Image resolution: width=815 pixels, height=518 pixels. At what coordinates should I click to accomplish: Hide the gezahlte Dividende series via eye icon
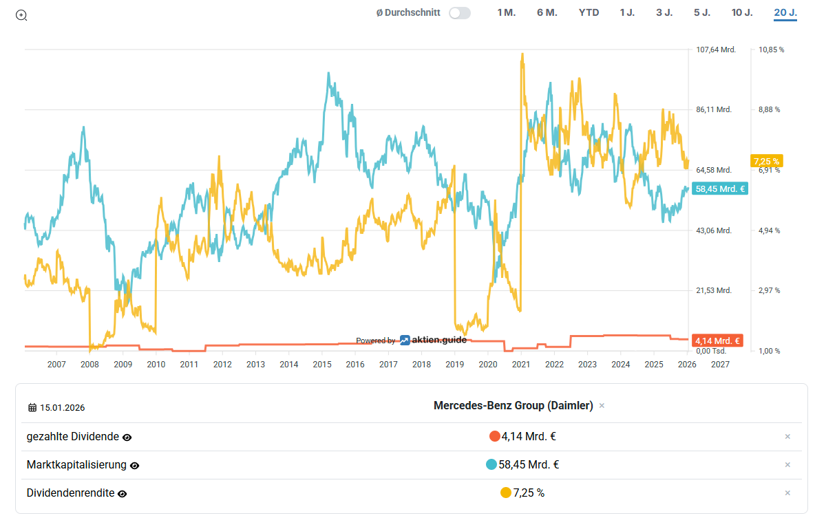pyautogui.click(x=127, y=437)
